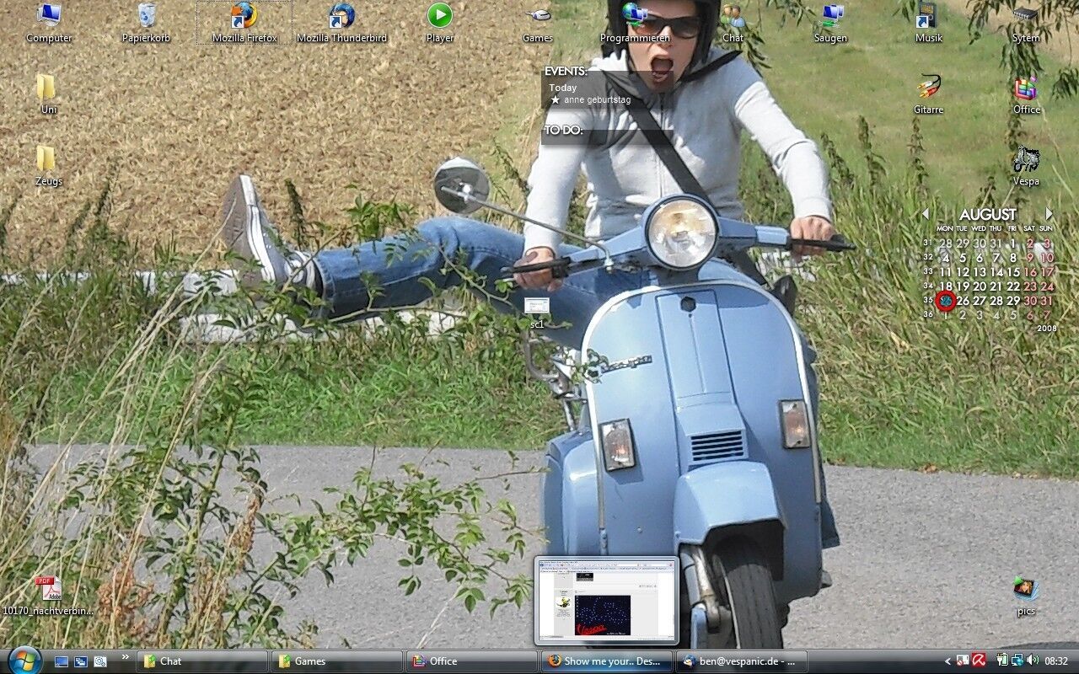Screen dimensions: 1079x674
Task: Expand the Quick Launch overflow chevron
Action: point(126,657)
